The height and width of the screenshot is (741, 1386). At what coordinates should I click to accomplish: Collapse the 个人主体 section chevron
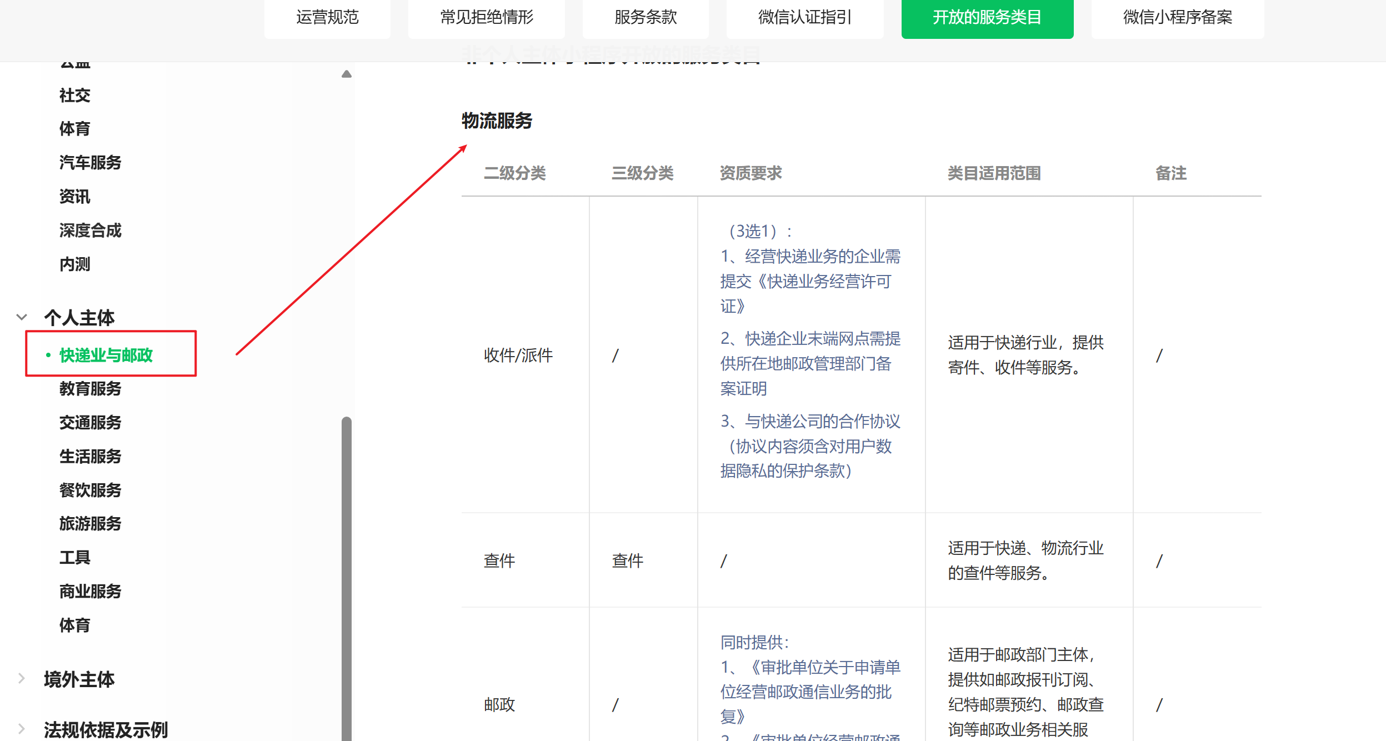[22, 317]
